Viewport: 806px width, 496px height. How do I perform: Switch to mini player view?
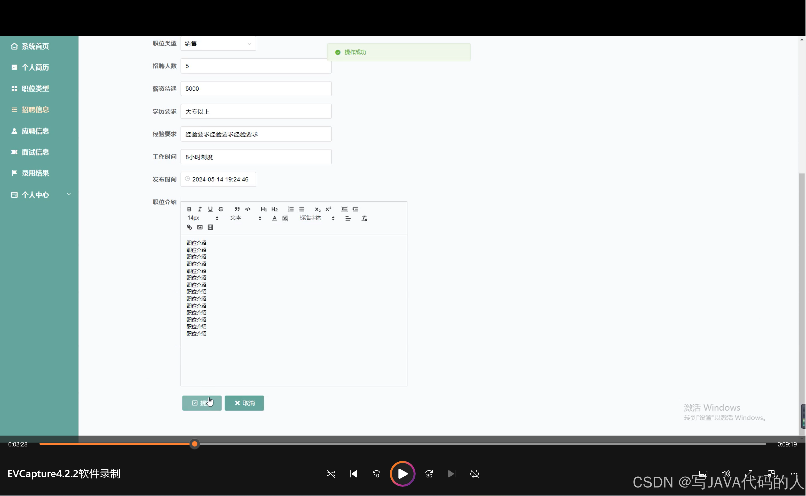point(771,474)
